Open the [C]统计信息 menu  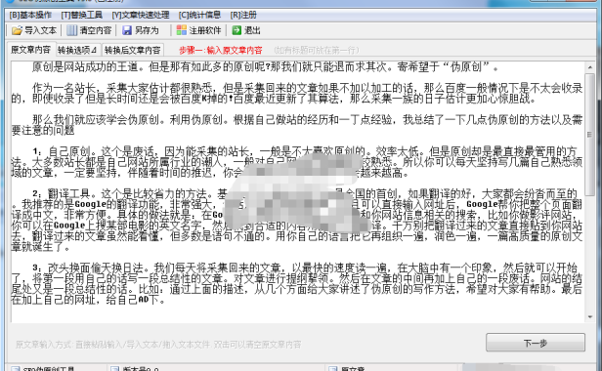(x=199, y=15)
